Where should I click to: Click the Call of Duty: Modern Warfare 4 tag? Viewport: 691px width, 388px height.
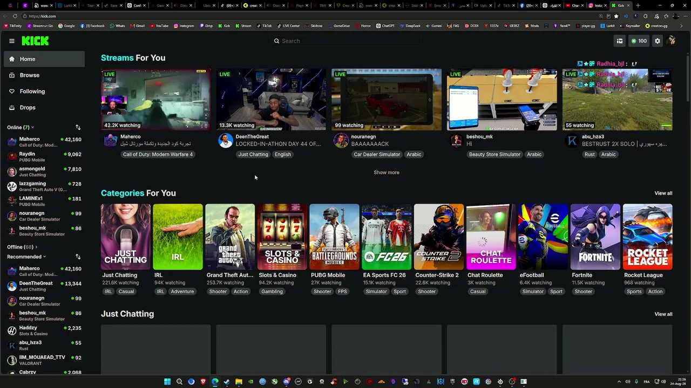(158, 155)
